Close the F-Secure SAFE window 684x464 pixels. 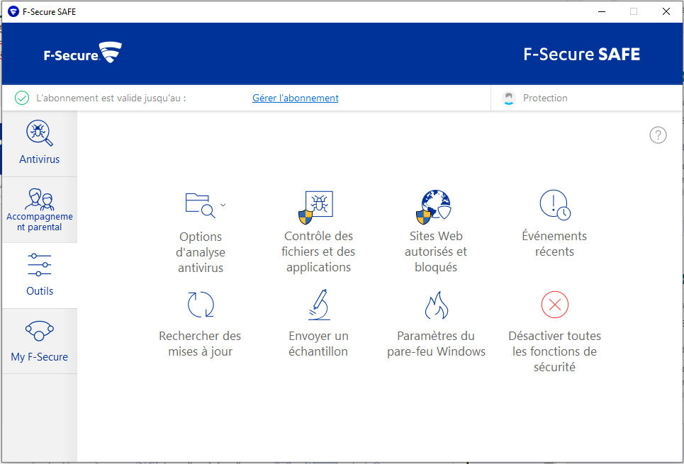coord(666,12)
